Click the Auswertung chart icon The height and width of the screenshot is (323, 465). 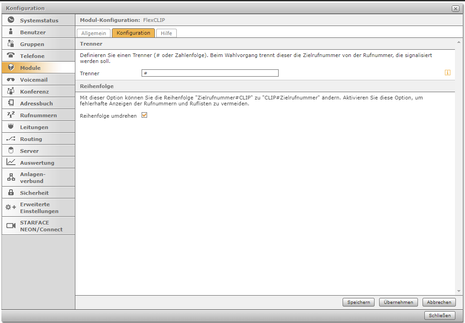[11, 162]
